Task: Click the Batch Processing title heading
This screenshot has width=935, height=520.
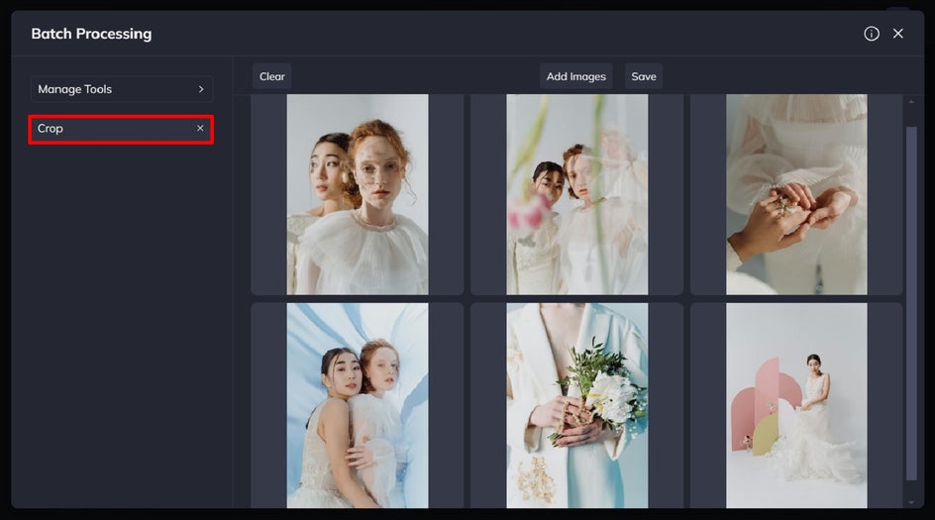Action: point(91,34)
